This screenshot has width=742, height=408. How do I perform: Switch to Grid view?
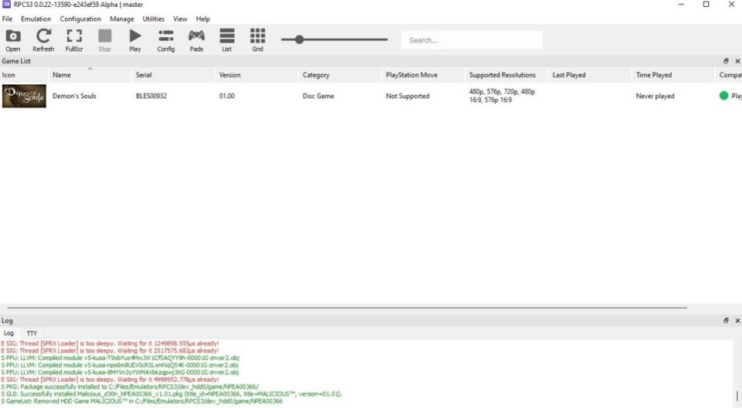pyautogui.click(x=257, y=39)
